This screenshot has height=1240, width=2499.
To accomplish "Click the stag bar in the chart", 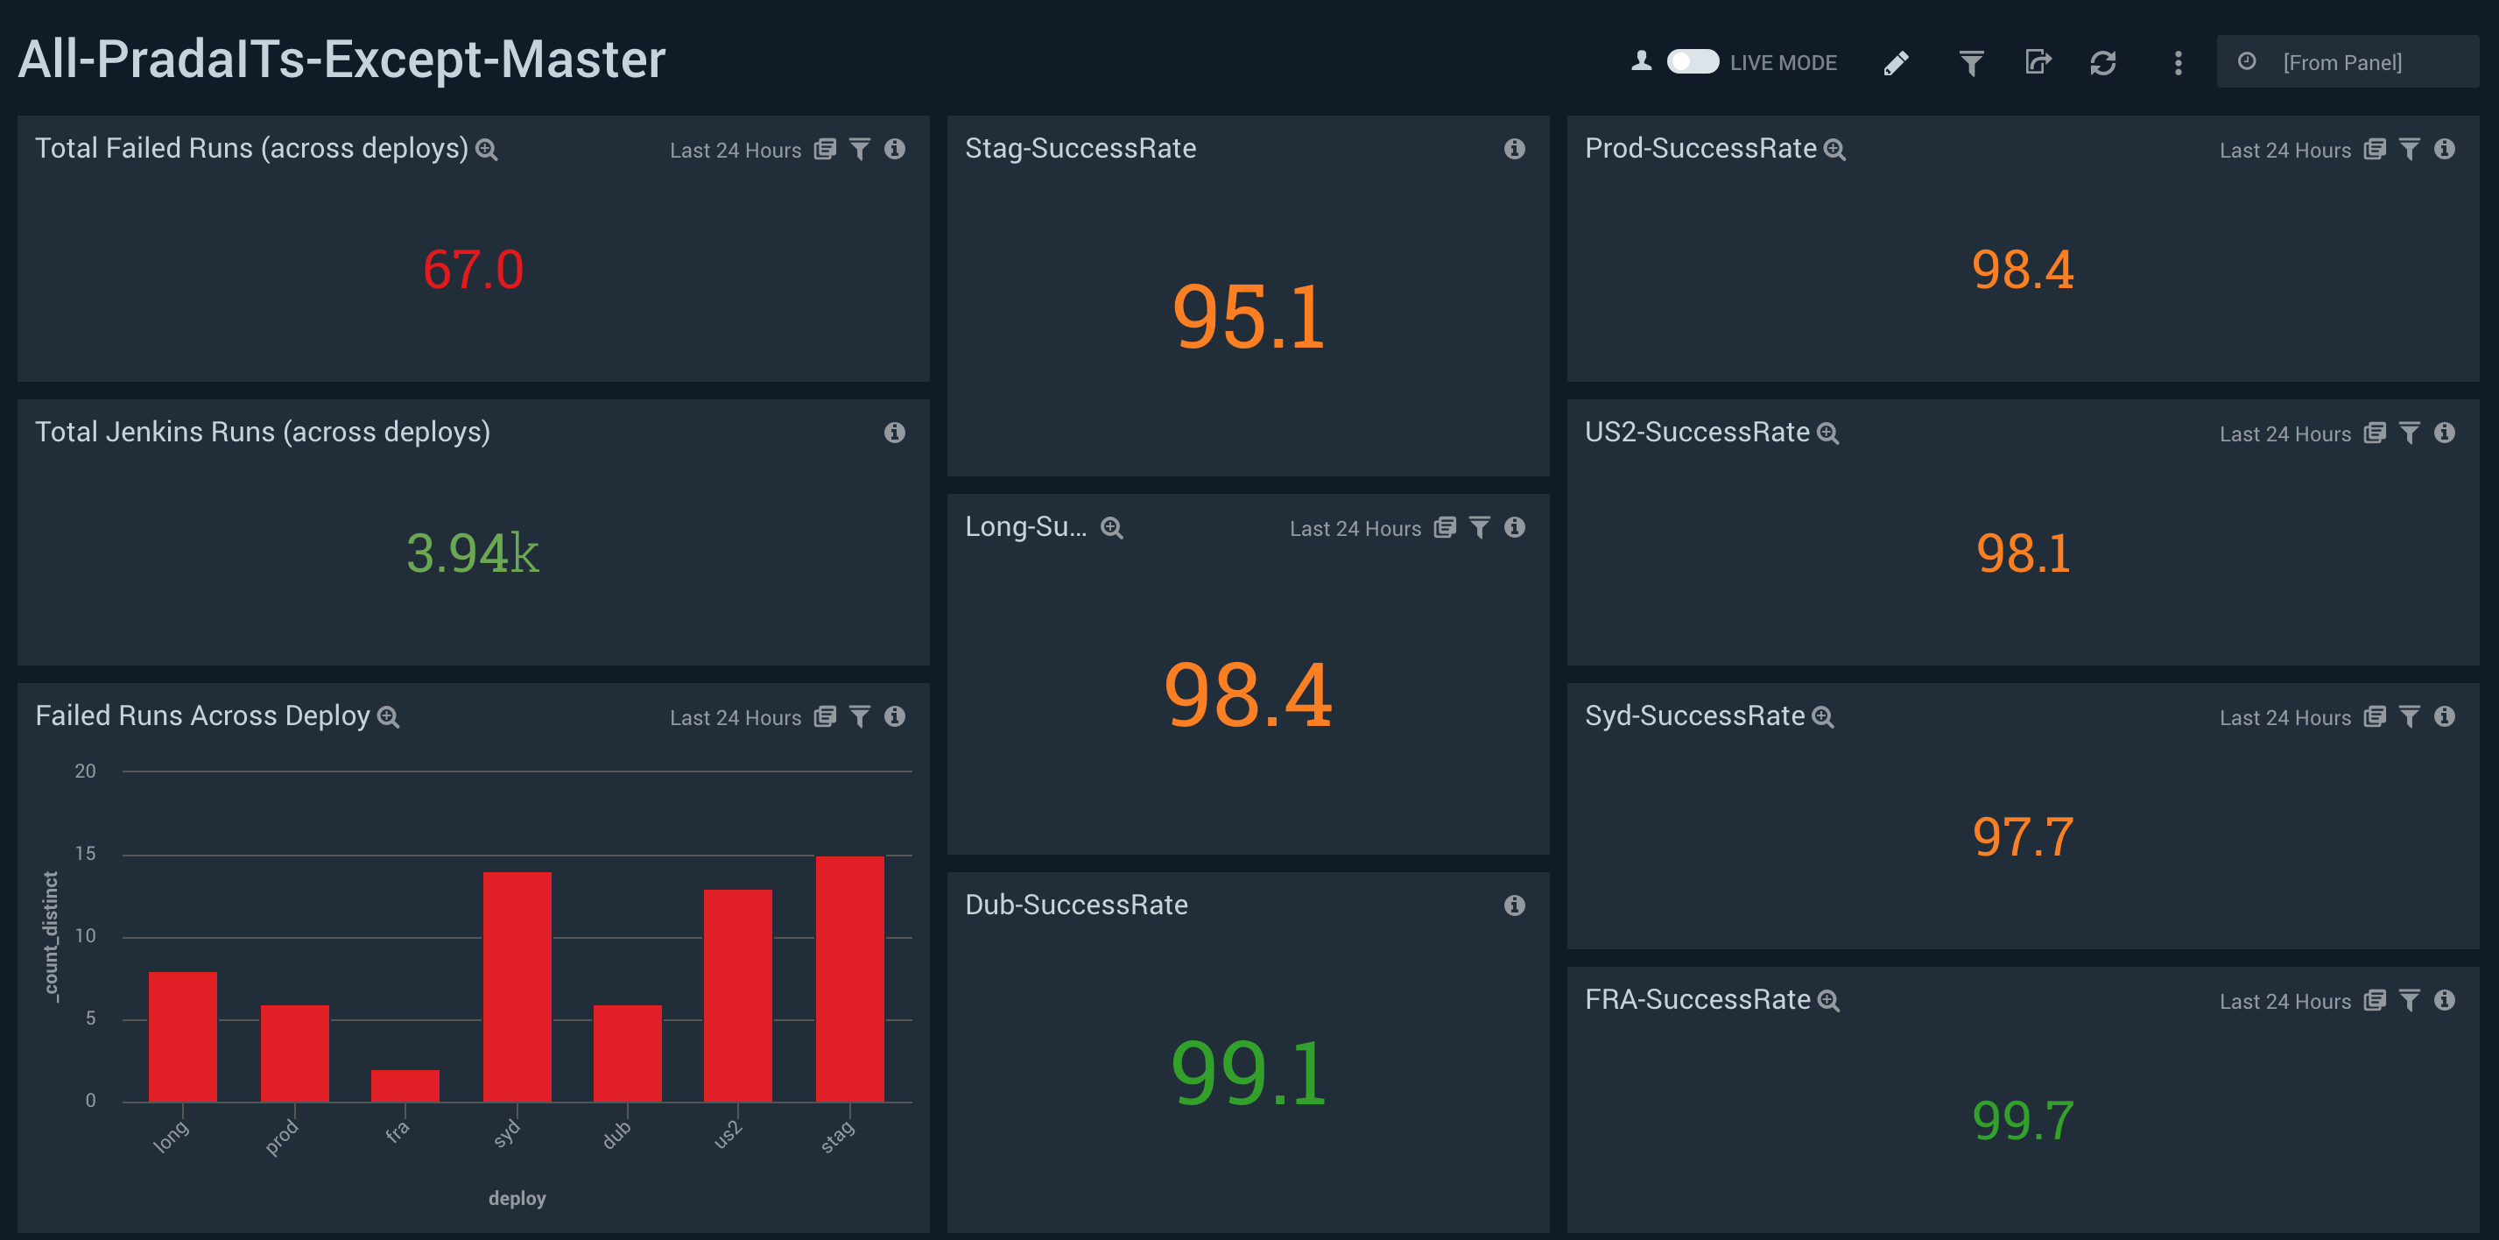I will [x=850, y=979].
